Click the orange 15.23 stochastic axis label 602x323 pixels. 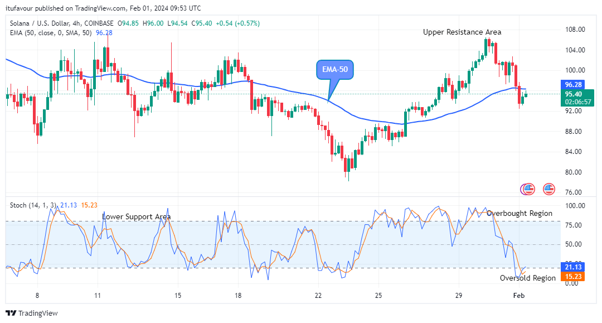pyautogui.click(x=573, y=277)
